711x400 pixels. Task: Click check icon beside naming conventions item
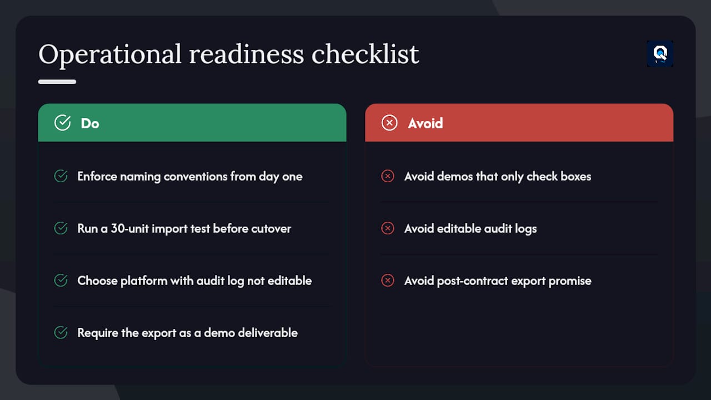(x=61, y=176)
